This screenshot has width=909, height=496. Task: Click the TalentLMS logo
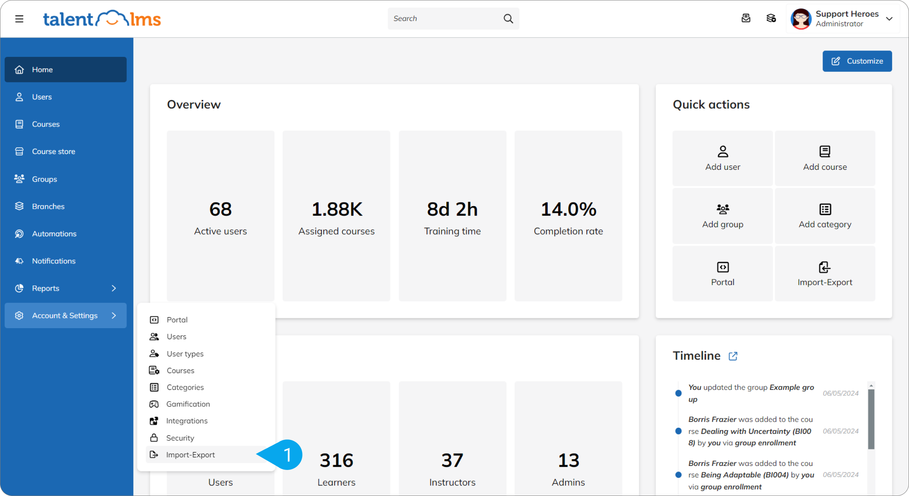[102, 19]
